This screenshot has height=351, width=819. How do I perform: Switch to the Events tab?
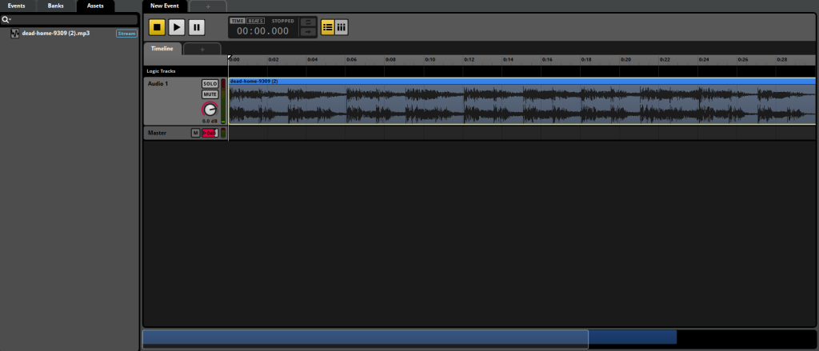coord(16,6)
